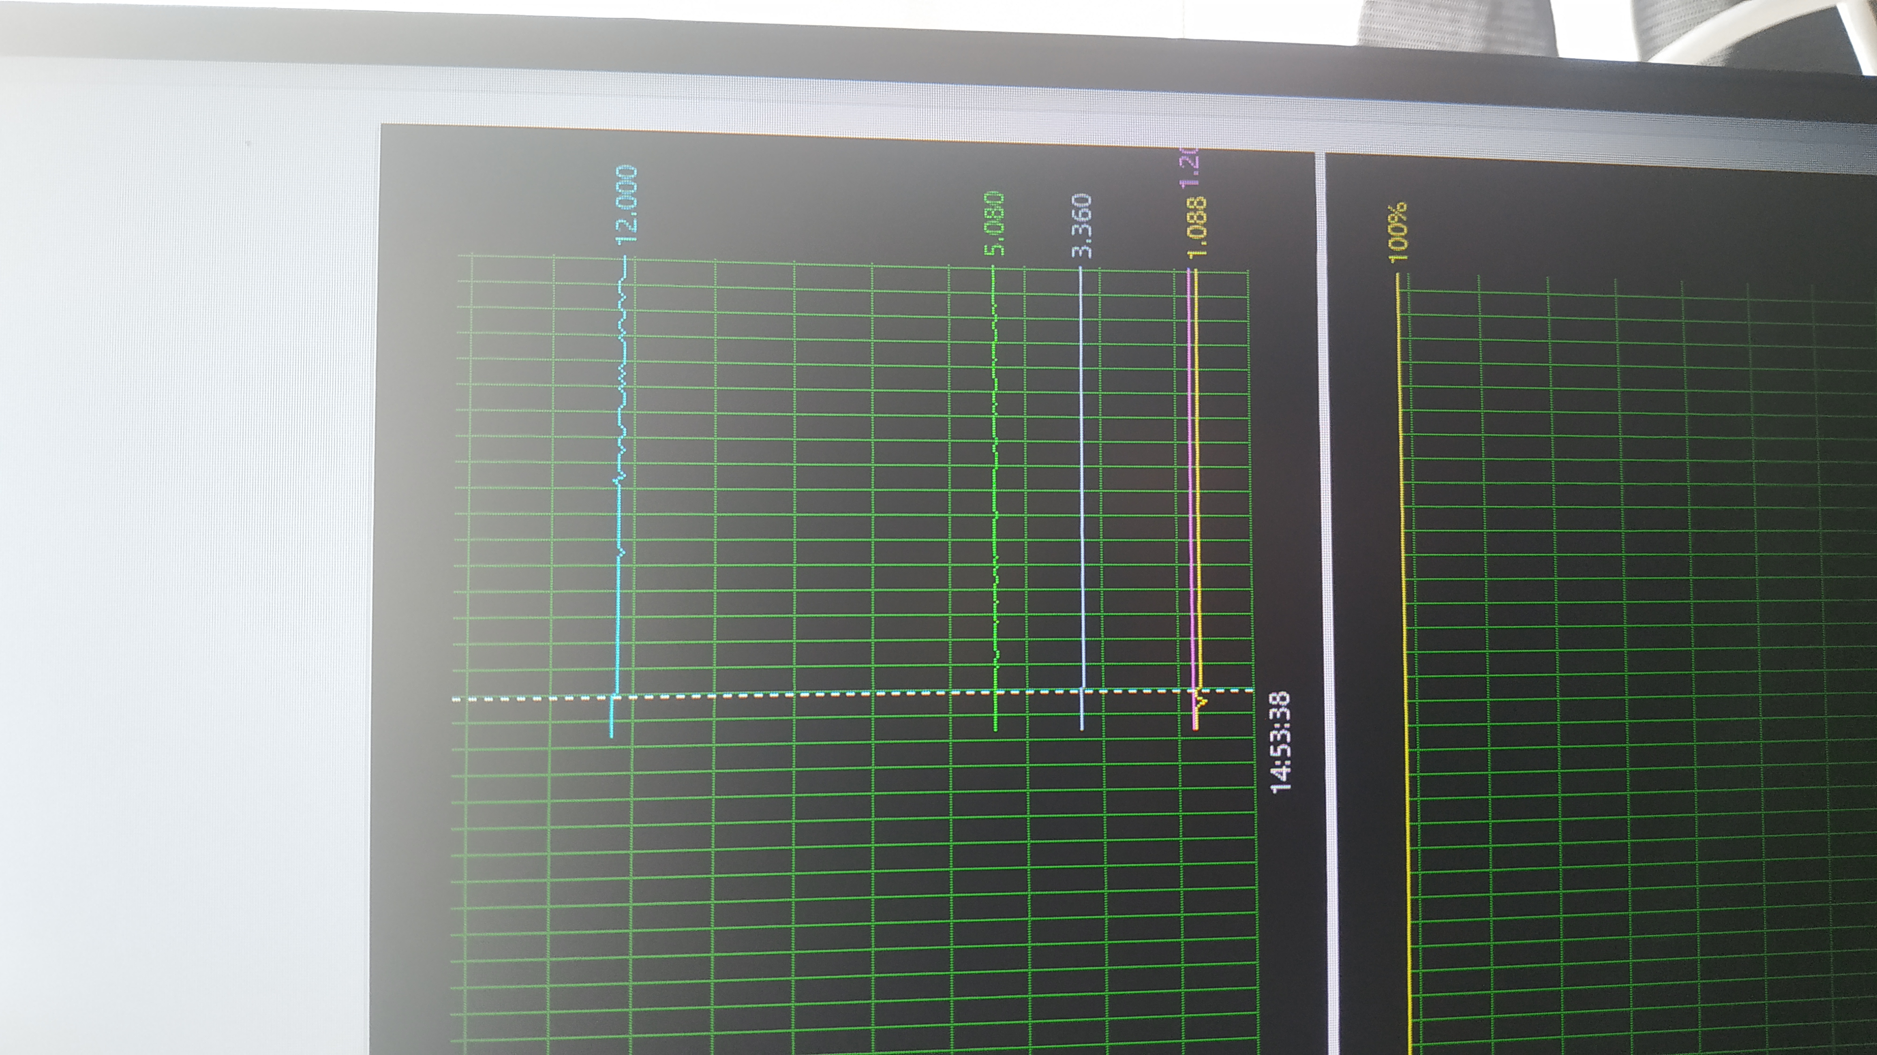Click the cyan 12.000 value label
This screenshot has height=1055, width=1877.
click(626, 204)
